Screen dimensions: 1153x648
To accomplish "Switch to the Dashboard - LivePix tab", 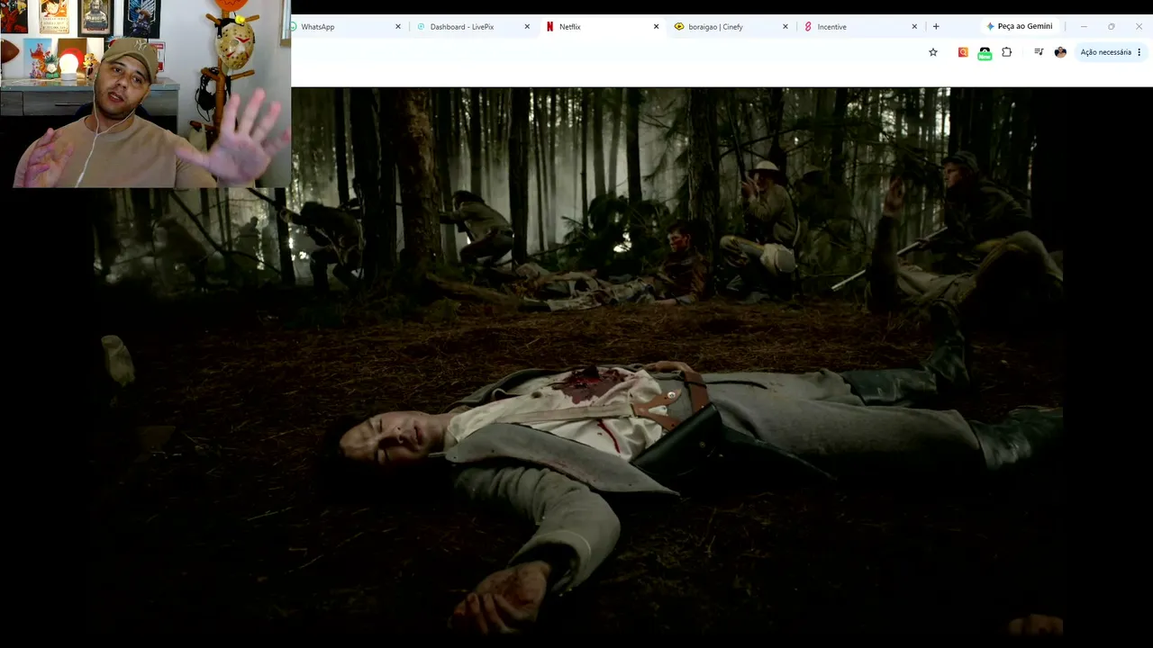I will click(x=472, y=27).
